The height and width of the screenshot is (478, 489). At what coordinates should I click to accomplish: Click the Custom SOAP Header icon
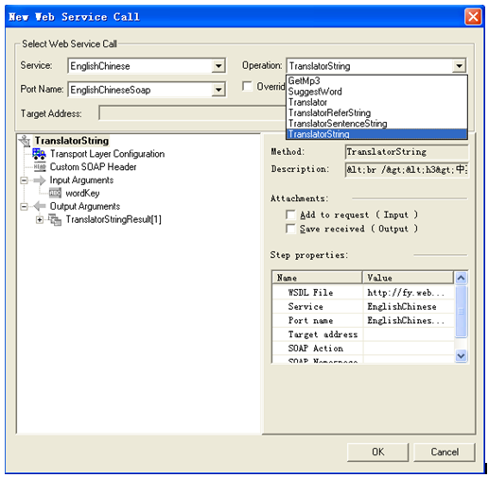40,167
